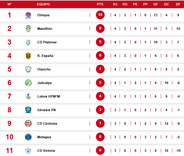Click the R. España team badge
This screenshot has width=184, height=156.
(28, 56)
